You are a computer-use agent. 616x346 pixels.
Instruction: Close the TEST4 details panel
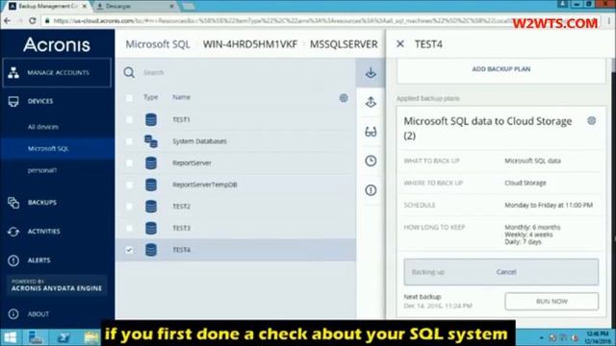[x=400, y=44]
